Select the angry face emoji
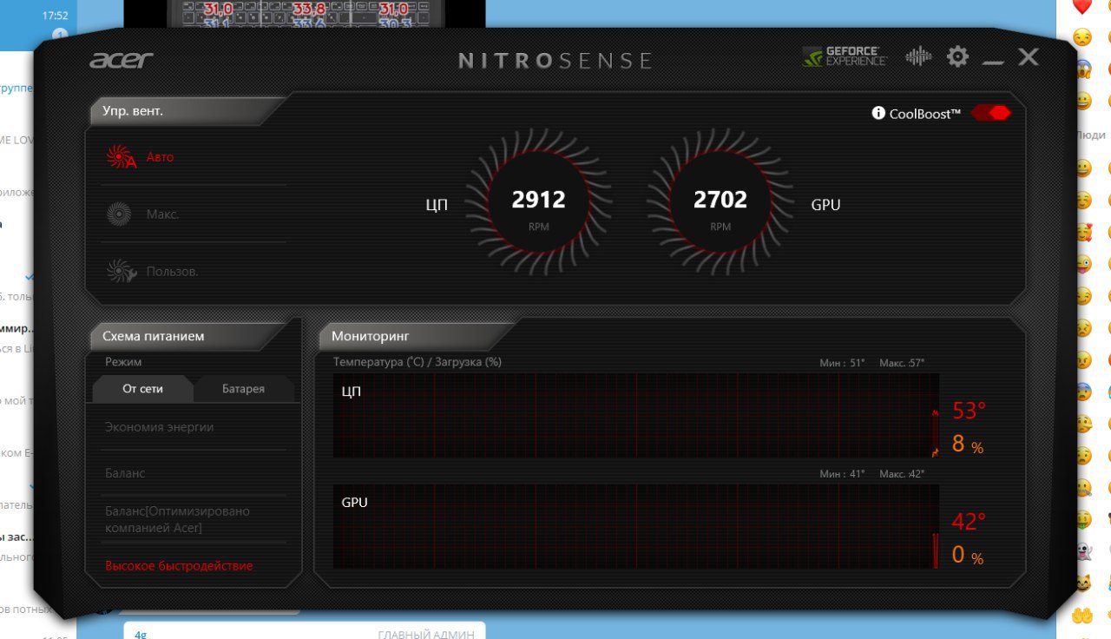The image size is (1111, 639). tap(1082, 359)
